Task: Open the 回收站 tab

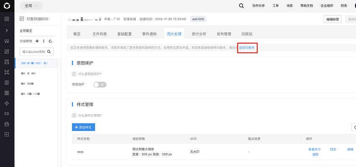Action: [247, 34]
